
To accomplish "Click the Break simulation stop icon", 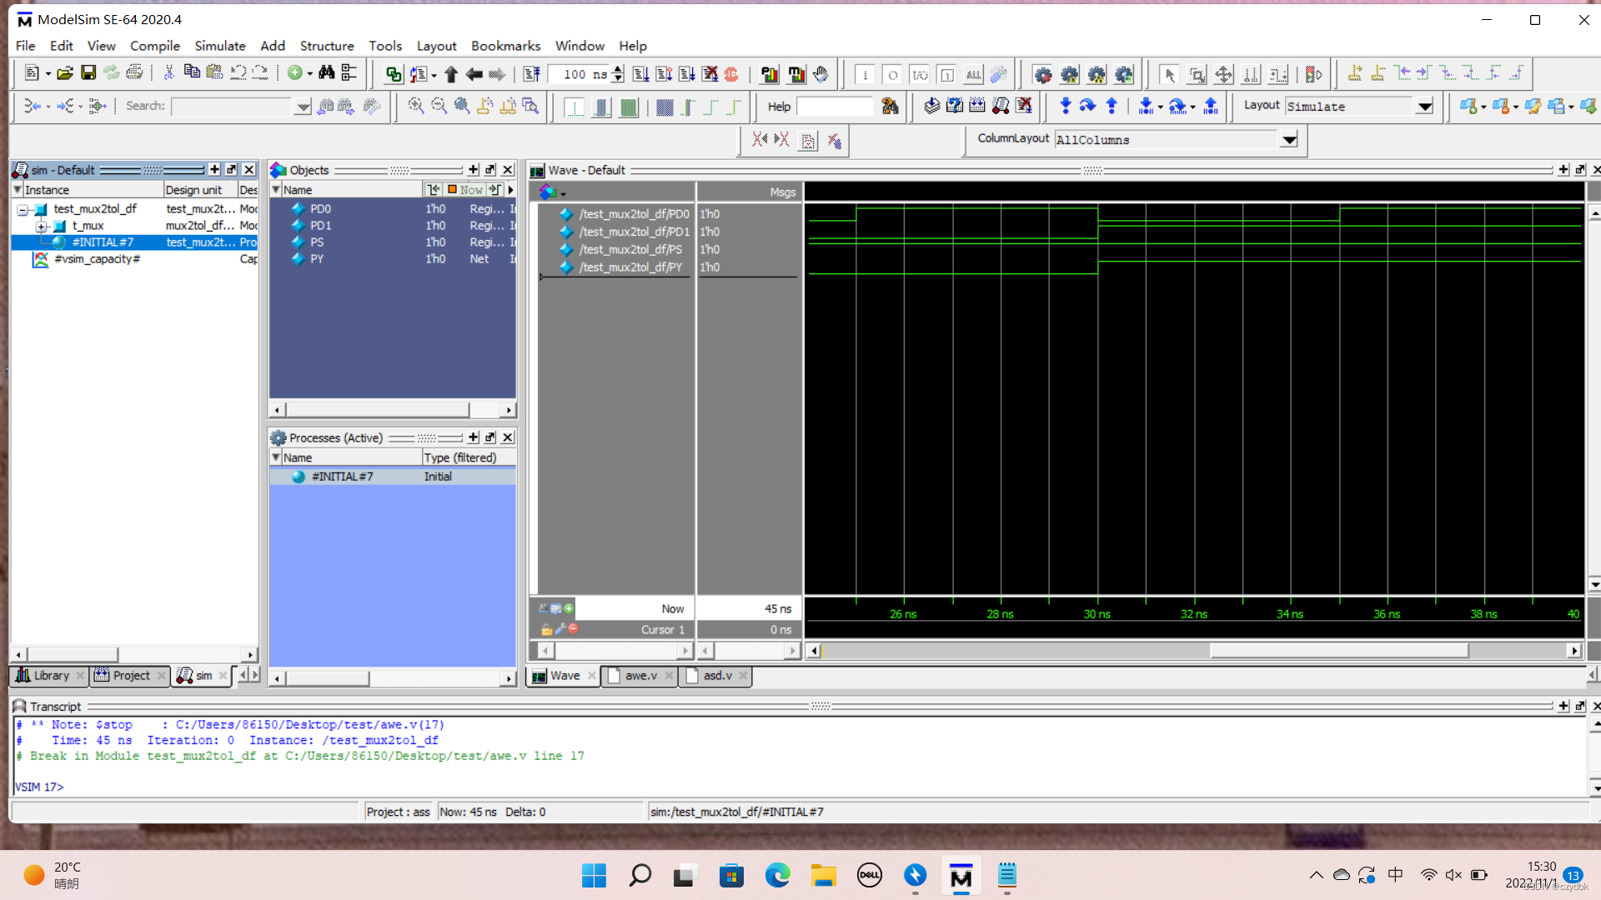I will coord(731,74).
